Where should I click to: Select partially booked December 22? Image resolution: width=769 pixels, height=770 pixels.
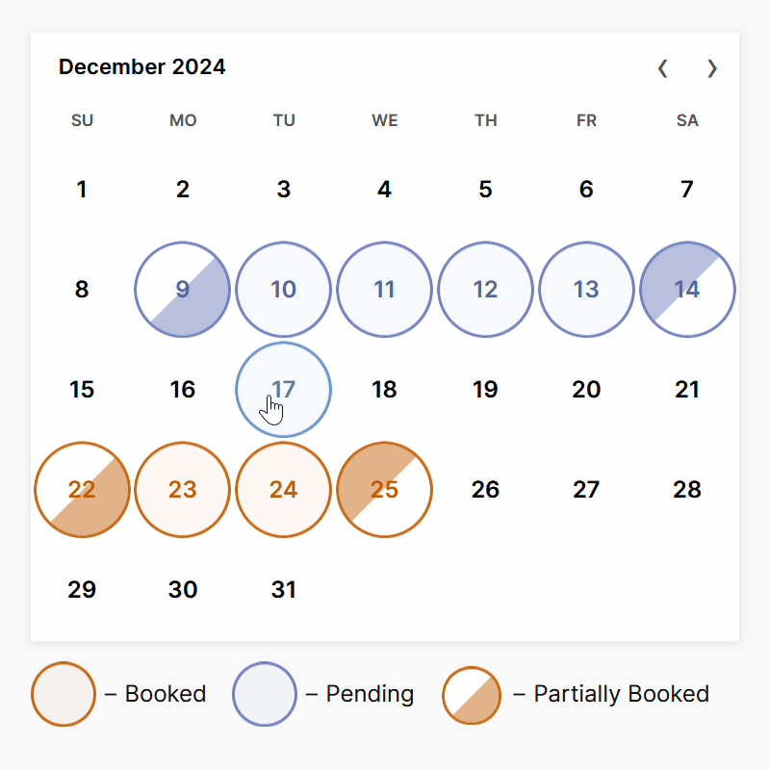pyautogui.click(x=83, y=490)
